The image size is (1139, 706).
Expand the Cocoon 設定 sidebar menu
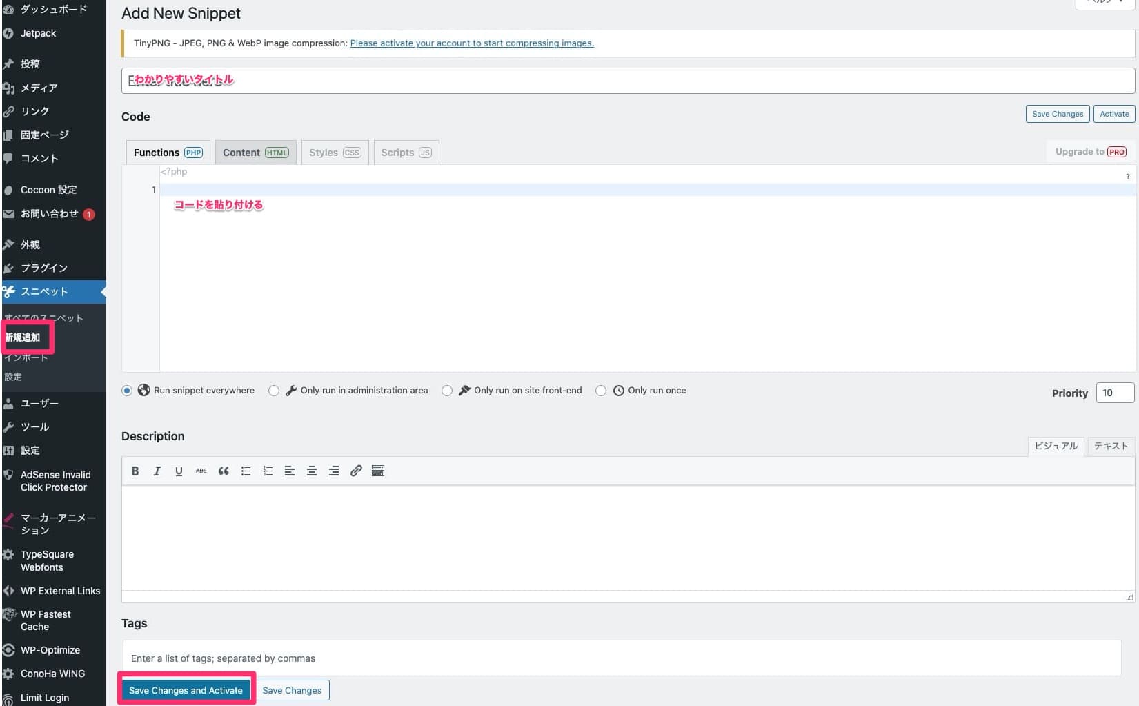pos(48,190)
